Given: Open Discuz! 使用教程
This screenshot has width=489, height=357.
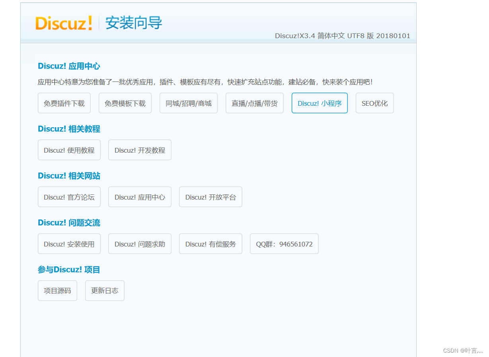Looking at the screenshot, I should 69,150.
